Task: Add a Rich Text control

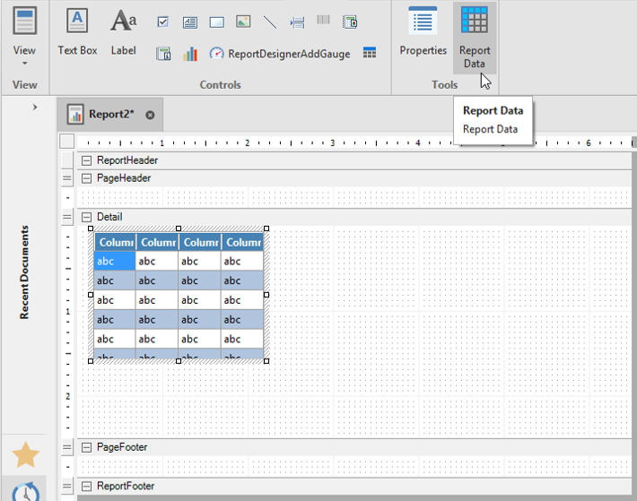Action: (189, 22)
